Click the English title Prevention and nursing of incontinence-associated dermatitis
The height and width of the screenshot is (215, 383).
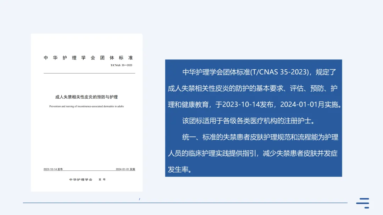(x=87, y=106)
